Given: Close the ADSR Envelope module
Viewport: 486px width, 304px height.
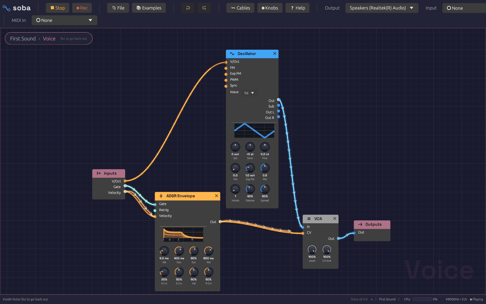Looking at the screenshot, I should [x=216, y=196].
